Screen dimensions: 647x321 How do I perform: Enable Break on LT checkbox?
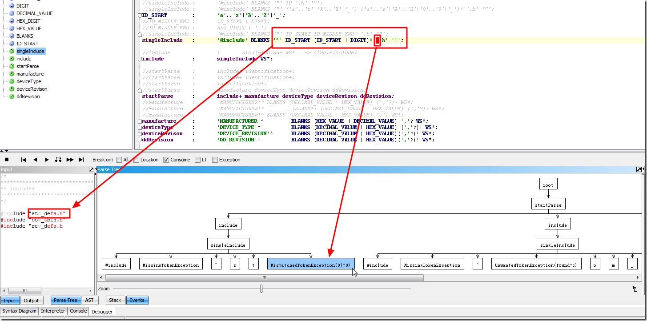[x=197, y=160]
